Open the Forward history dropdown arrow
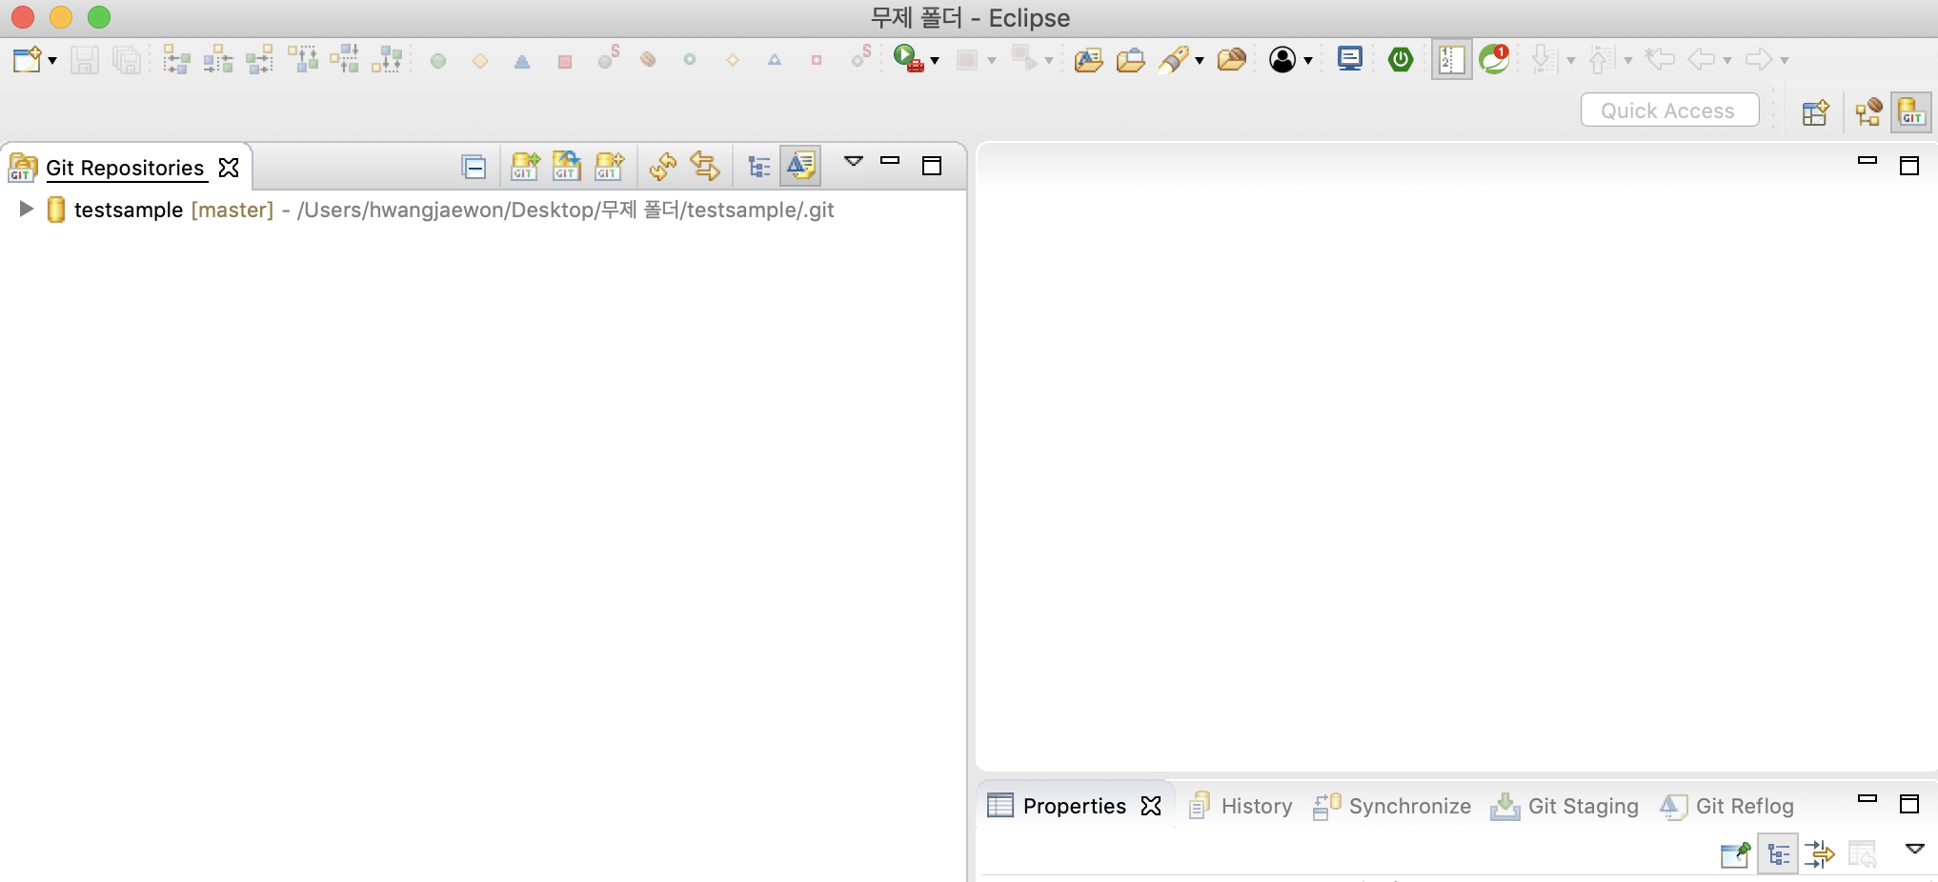 click(x=1785, y=61)
